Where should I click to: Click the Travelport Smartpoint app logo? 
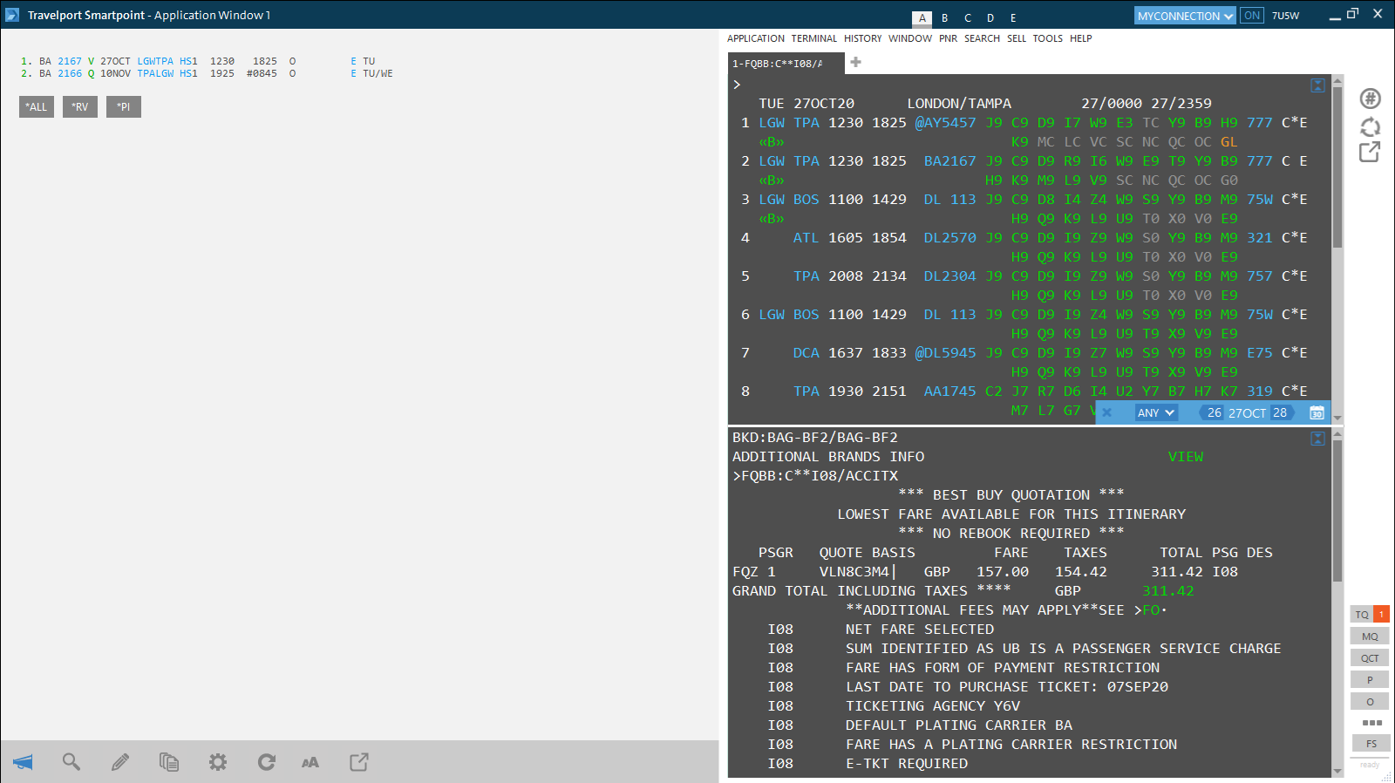click(x=12, y=15)
